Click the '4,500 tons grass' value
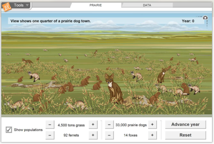 pyautogui.click(x=71, y=125)
